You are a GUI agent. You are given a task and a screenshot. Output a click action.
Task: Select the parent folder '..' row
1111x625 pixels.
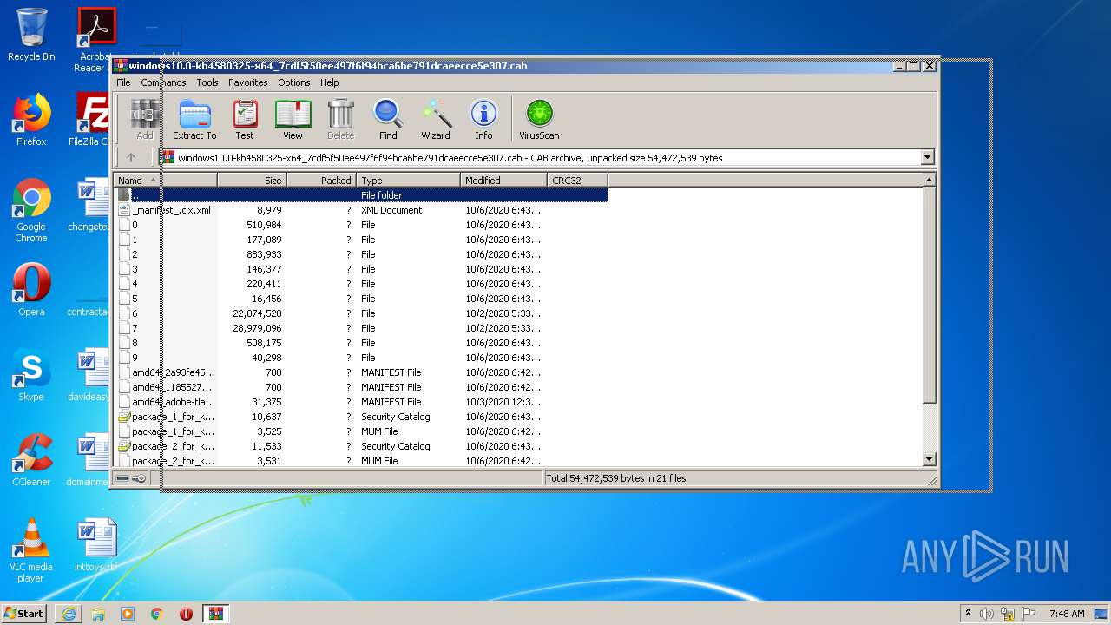[x=361, y=195]
